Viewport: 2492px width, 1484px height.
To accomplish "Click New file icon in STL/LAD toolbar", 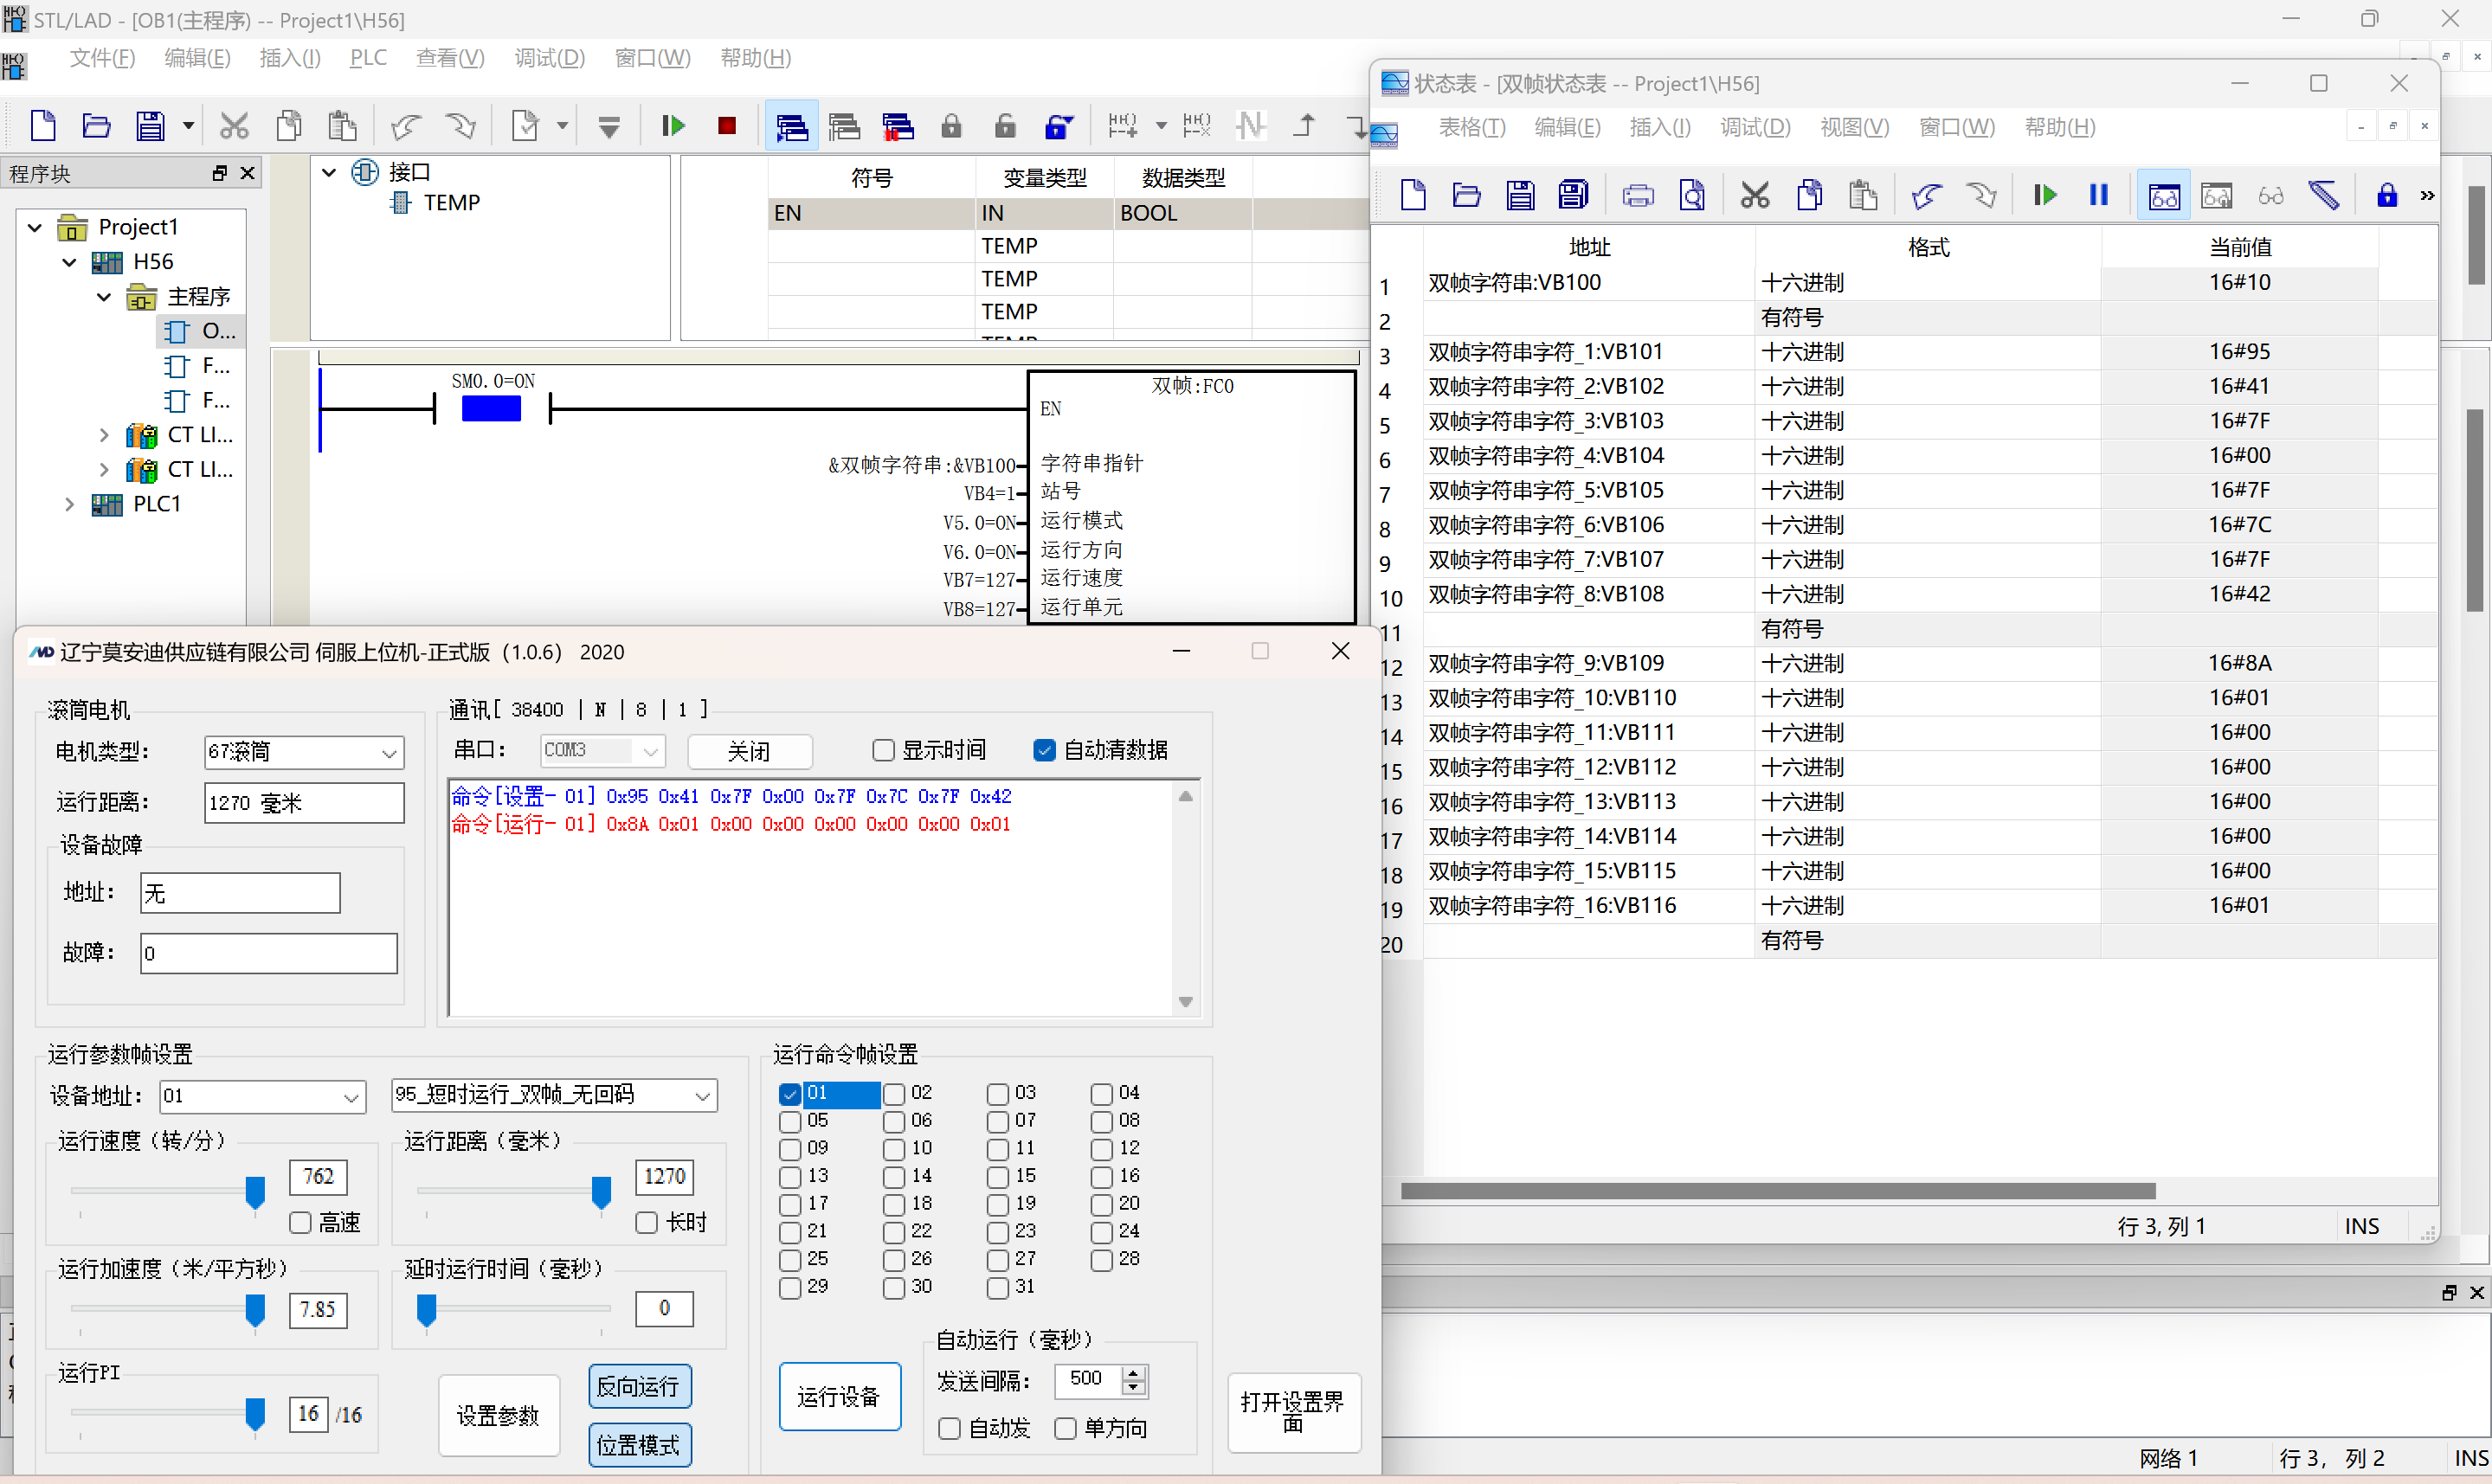I will 43,126.
